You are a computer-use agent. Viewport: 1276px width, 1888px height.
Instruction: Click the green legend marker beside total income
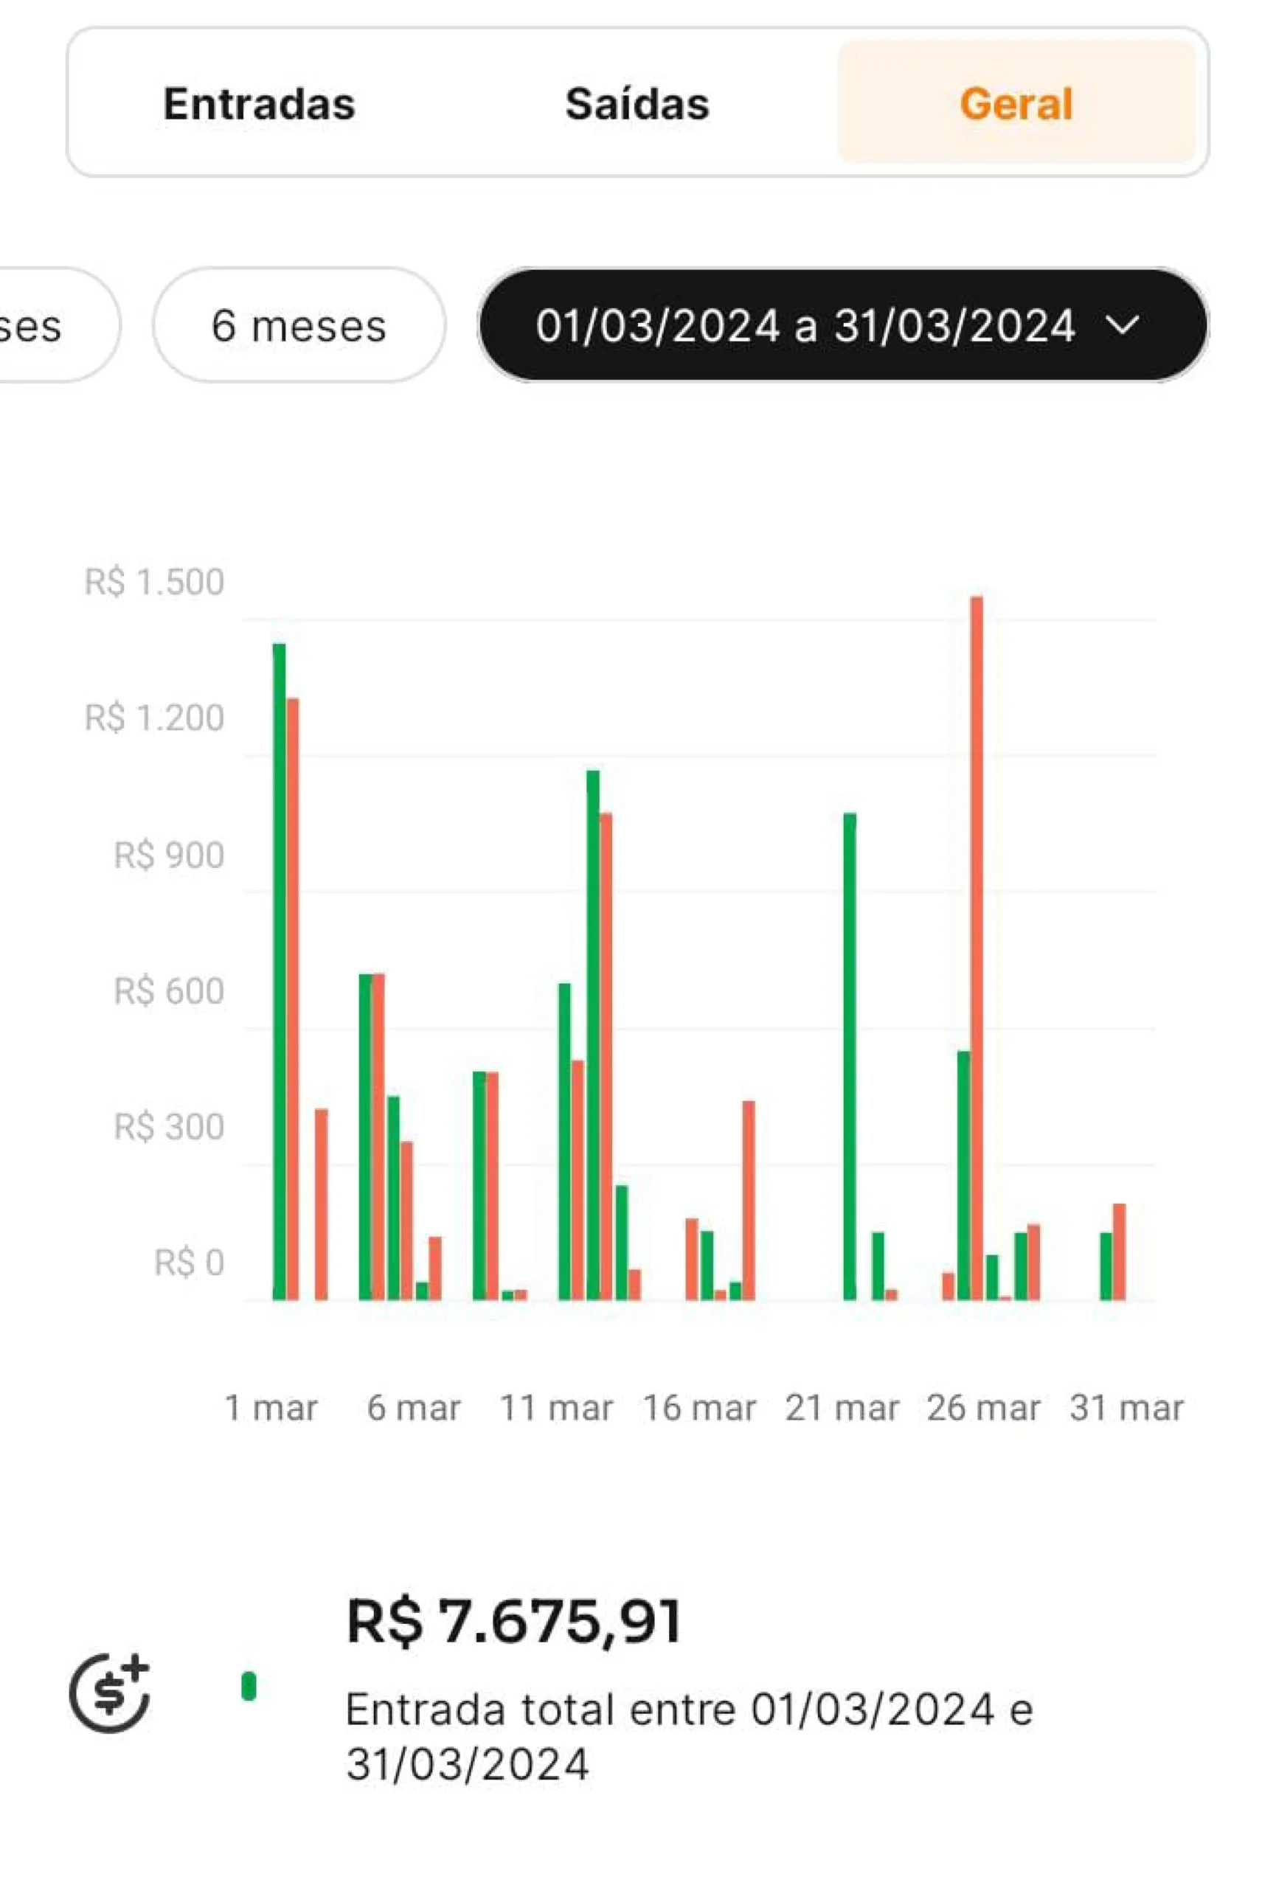[x=249, y=1687]
